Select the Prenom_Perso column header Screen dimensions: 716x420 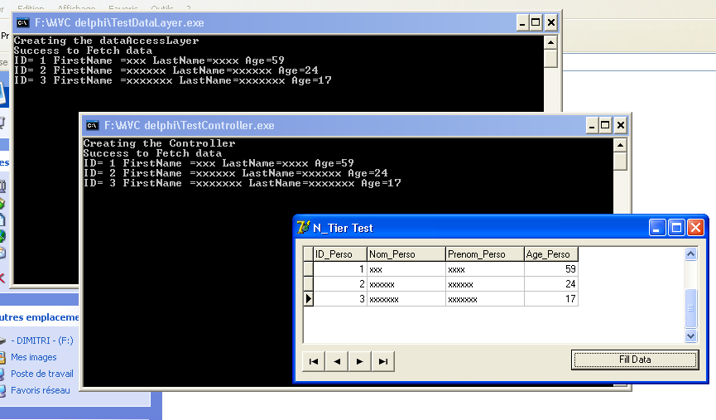pos(485,254)
